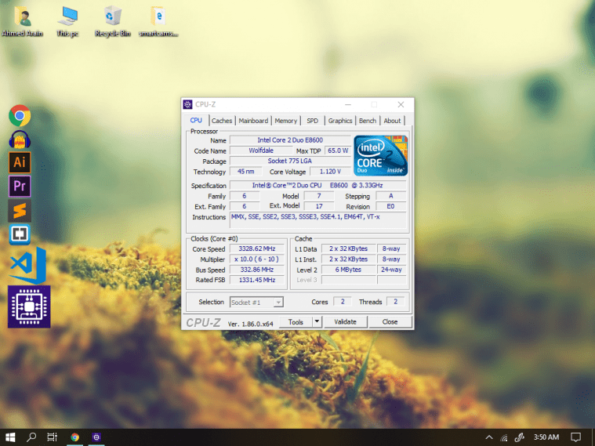Click the Ver. 1.86.0.x64 version text

tap(250, 324)
